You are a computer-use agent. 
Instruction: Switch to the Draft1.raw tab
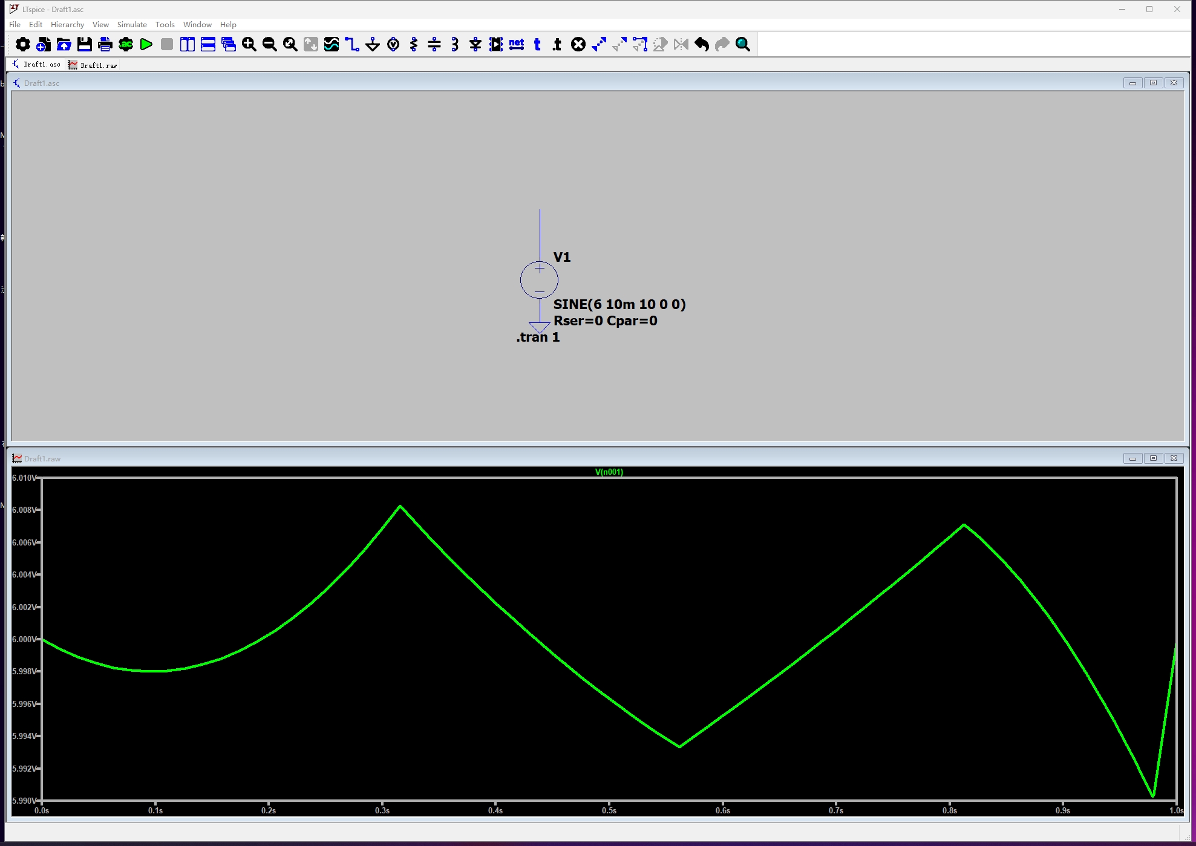point(93,65)
